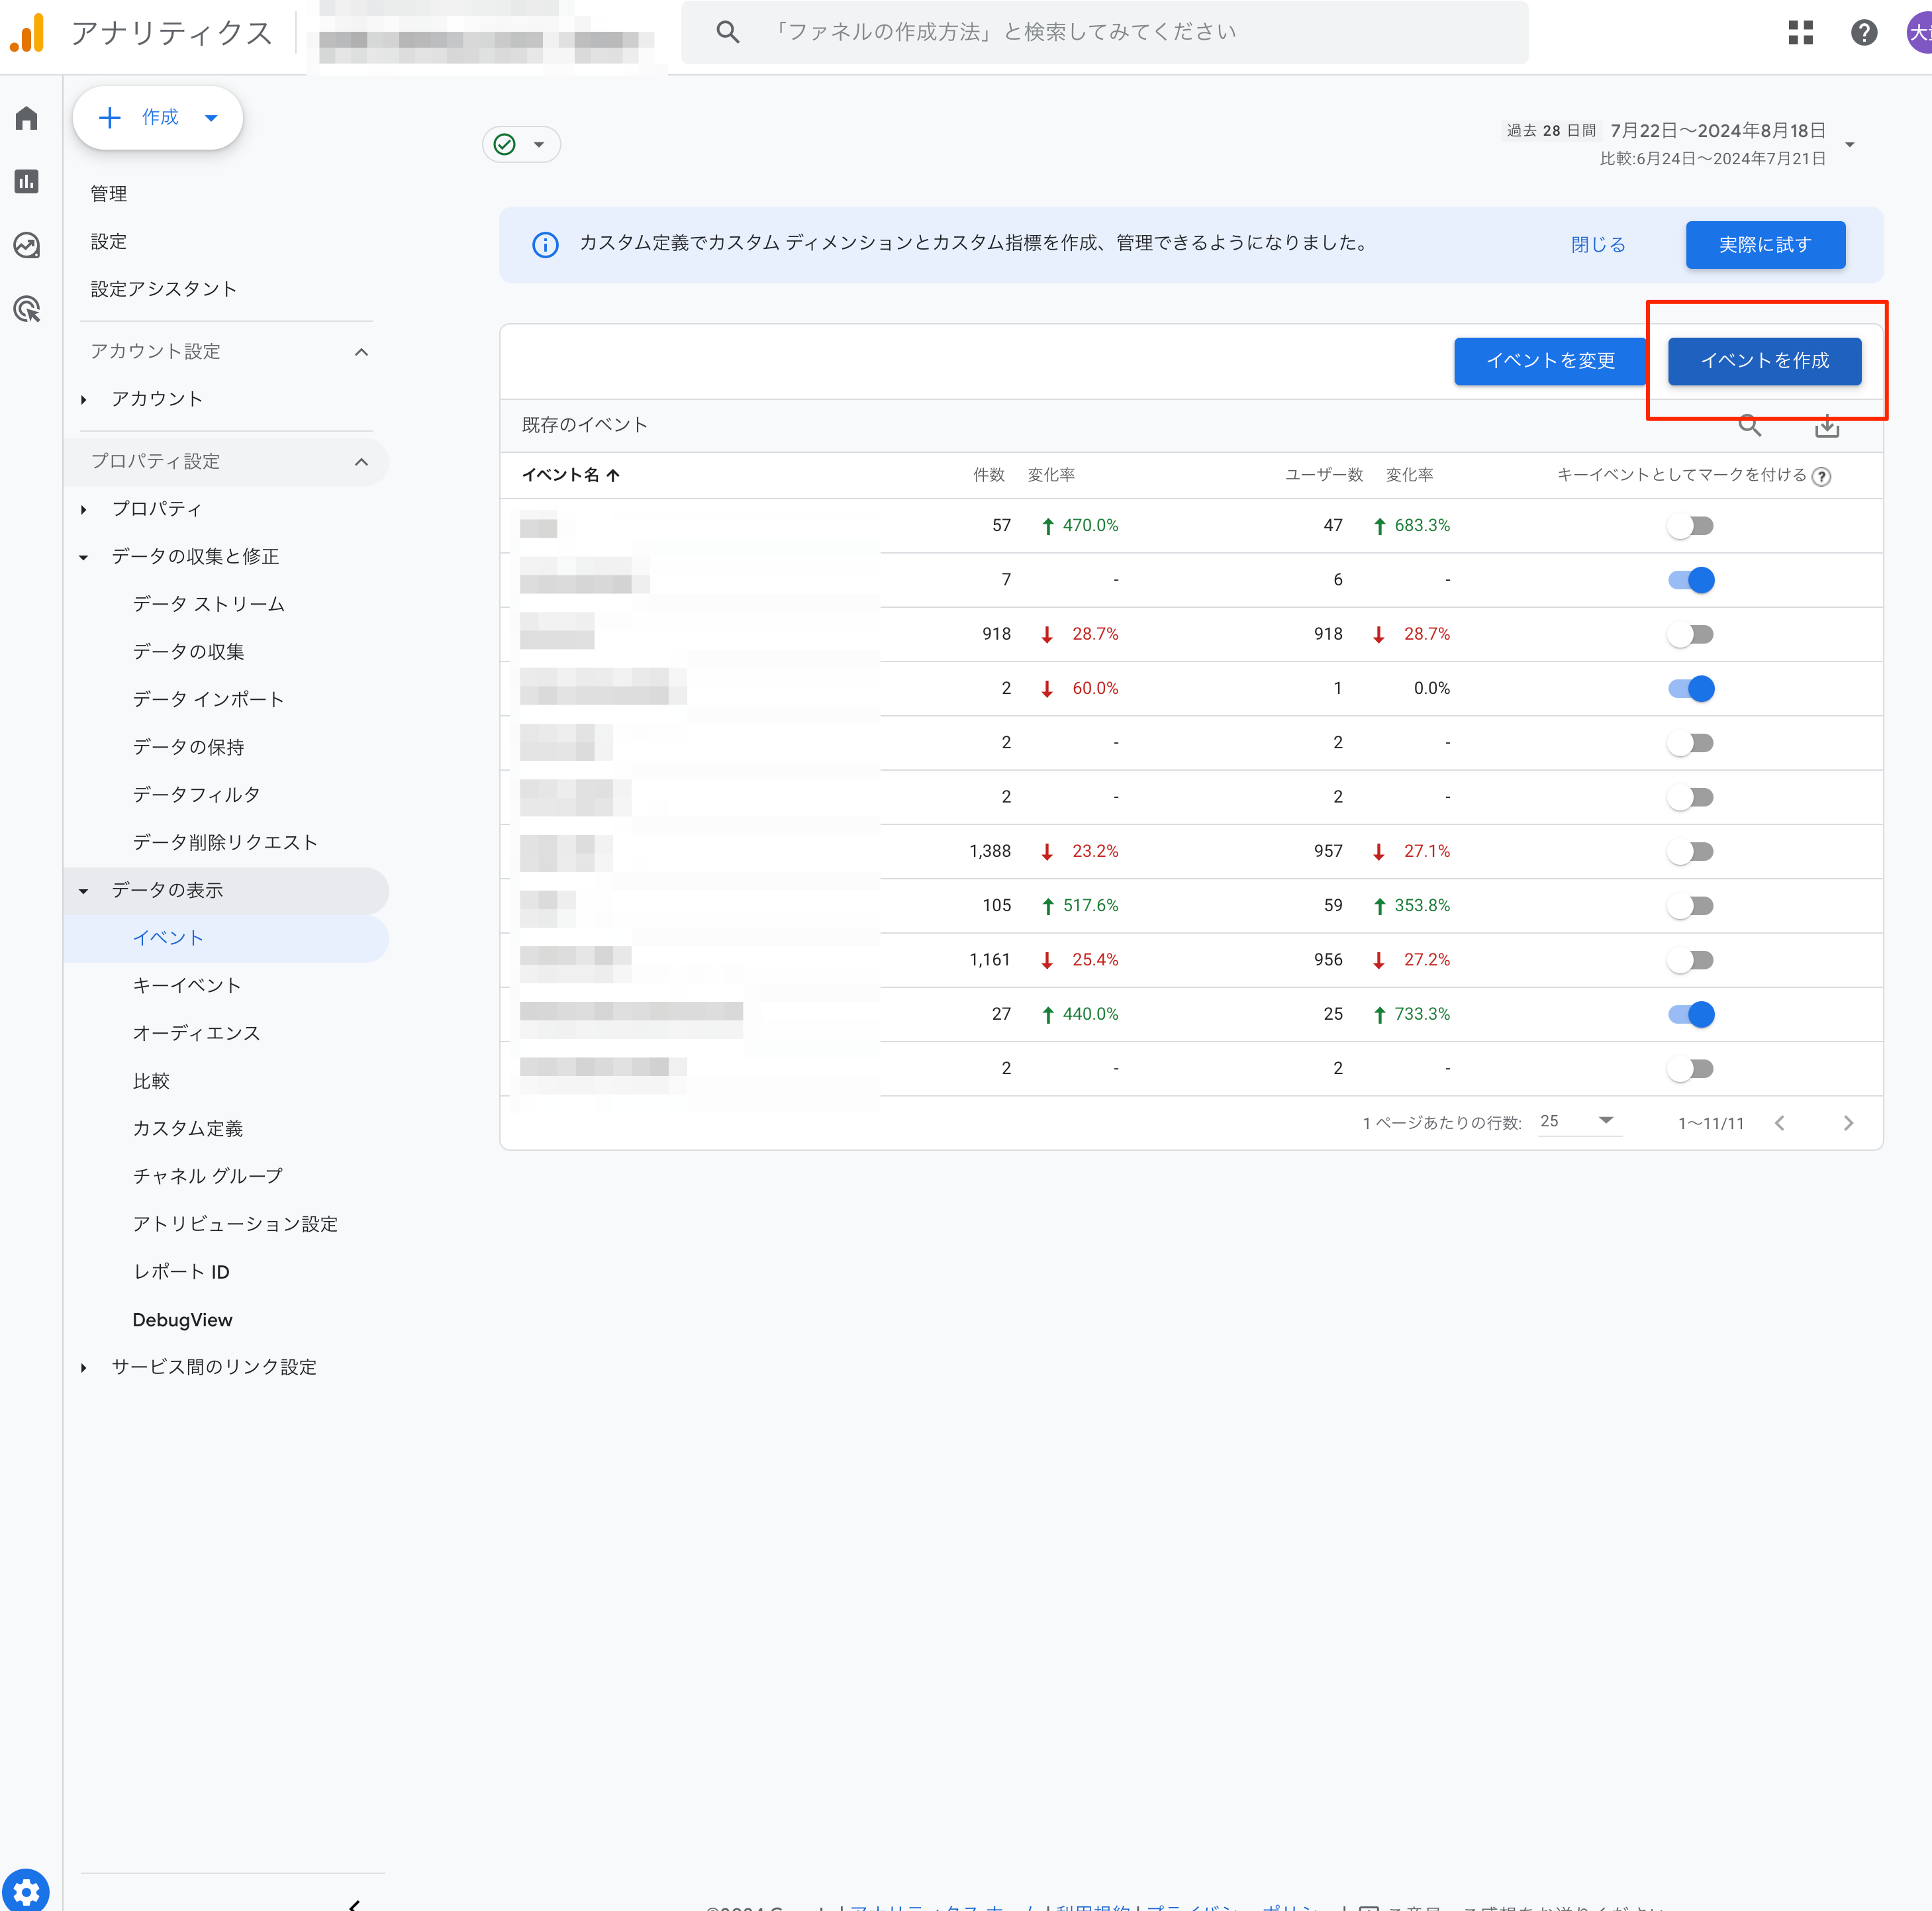Select カスタム定義 in sidebar
1932x1911 pixels.
pos(187,1128)
